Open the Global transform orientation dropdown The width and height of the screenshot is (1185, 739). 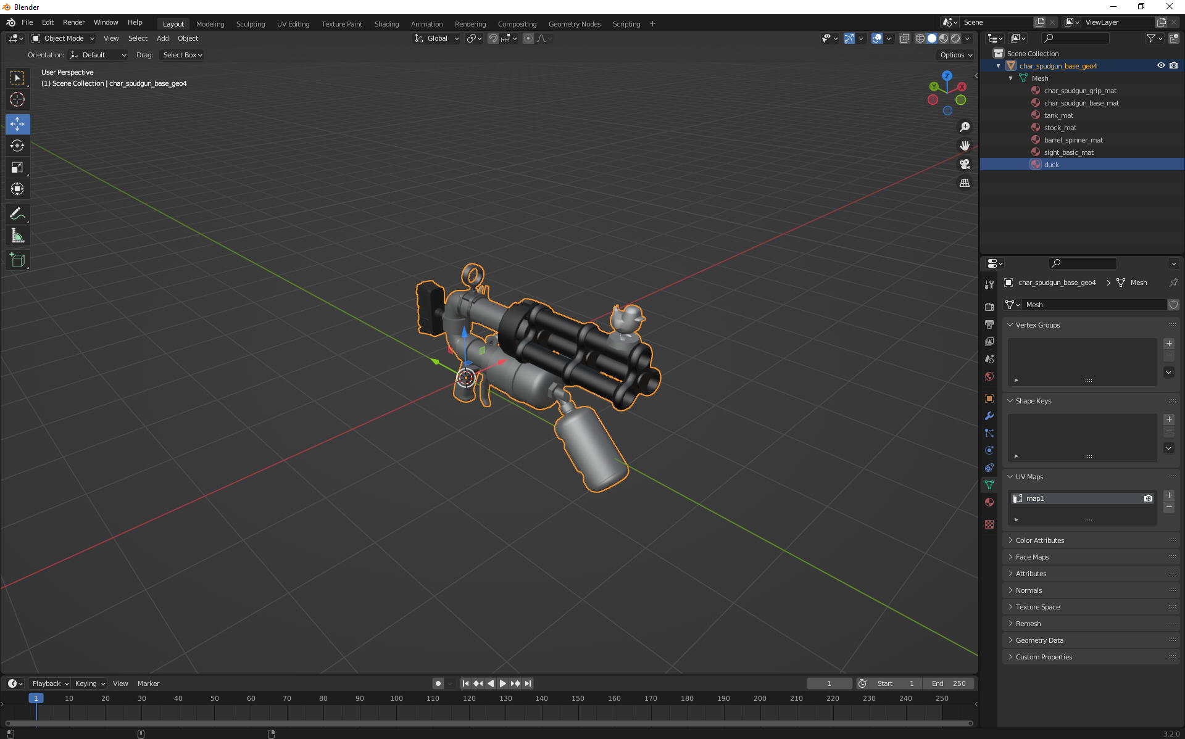pos(436,38)
